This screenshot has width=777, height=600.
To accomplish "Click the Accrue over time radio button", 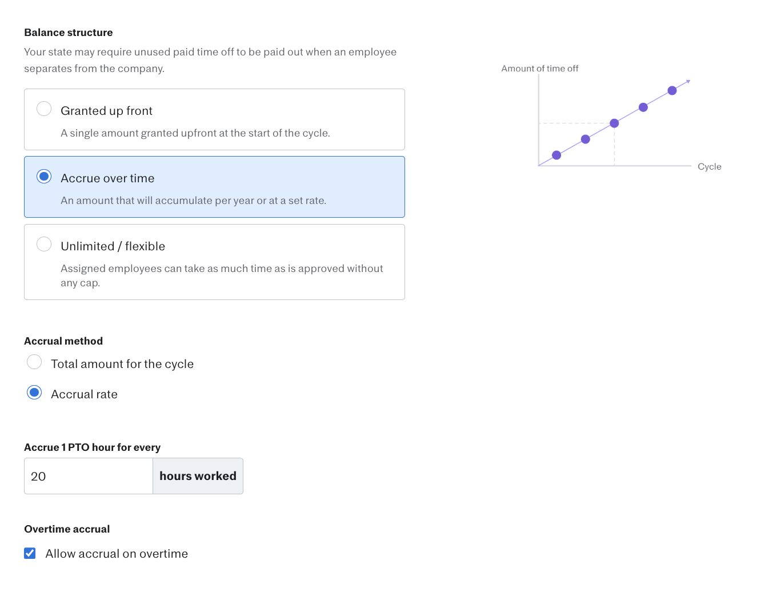I will point(44,177).
